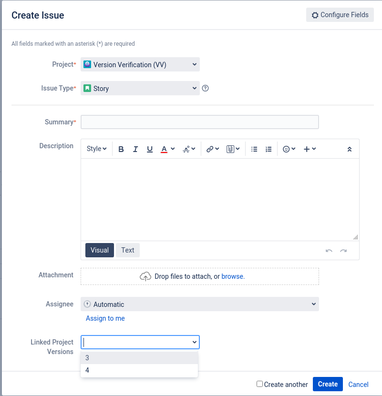The width and height of the screenshot is (382, 396).
Task: Click the Create button
Action: (x=328, y=384)
